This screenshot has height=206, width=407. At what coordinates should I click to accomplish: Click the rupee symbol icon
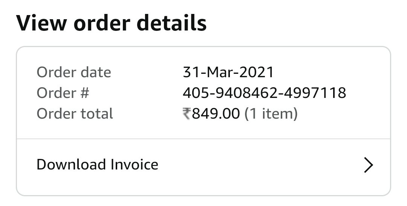(187, 114)
